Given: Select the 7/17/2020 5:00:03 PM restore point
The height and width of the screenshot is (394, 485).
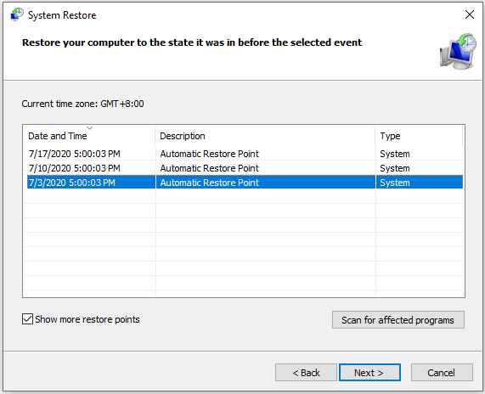Looking at the screenshot, I should pyautogui.click(x=244, y=154).
